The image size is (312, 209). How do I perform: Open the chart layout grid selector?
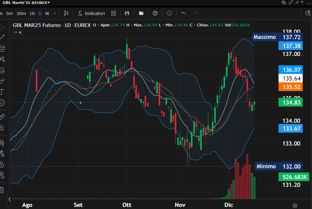pos(113,13)
